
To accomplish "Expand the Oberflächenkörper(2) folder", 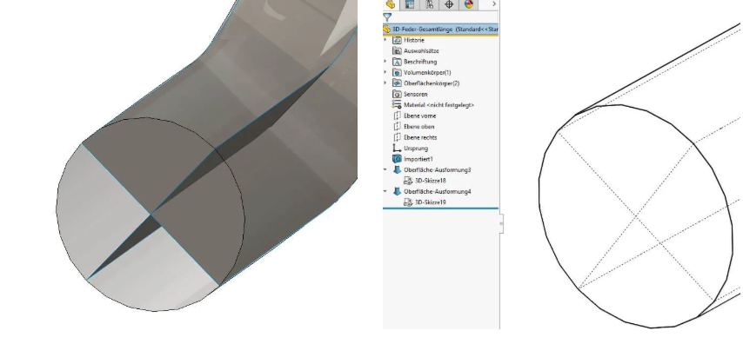I will [x=385, y=83].
